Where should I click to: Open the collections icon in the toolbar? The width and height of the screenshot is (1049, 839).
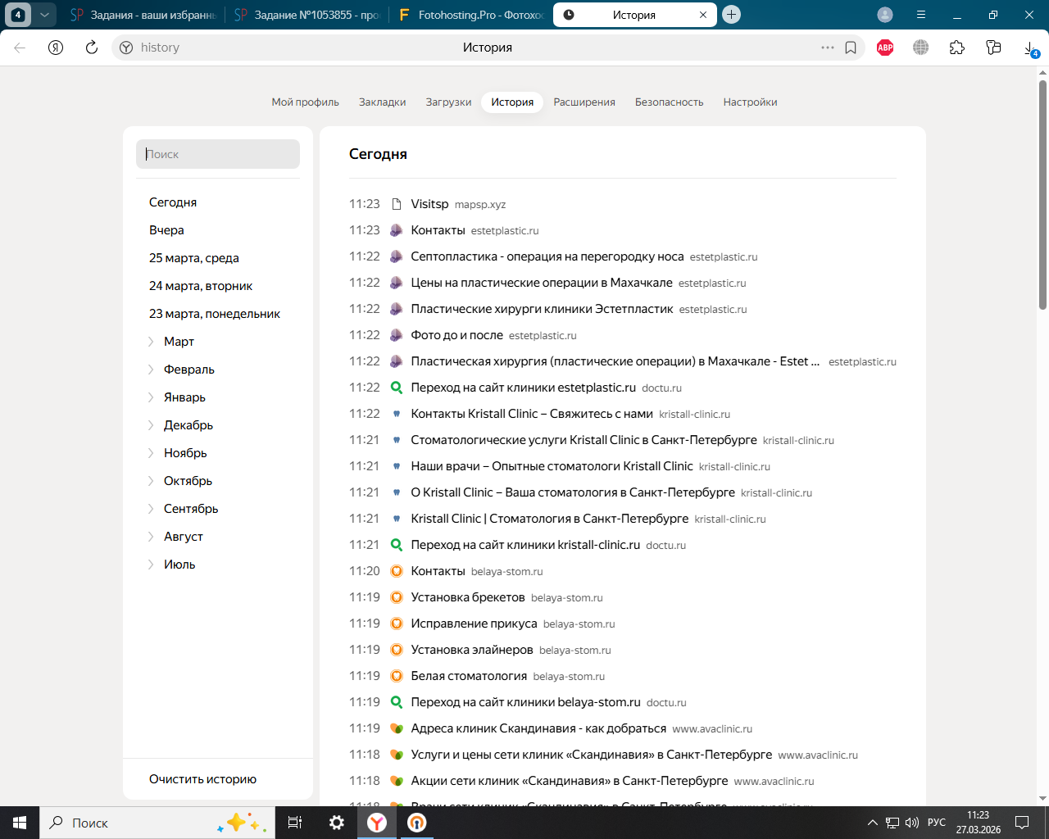coord(993,48)
